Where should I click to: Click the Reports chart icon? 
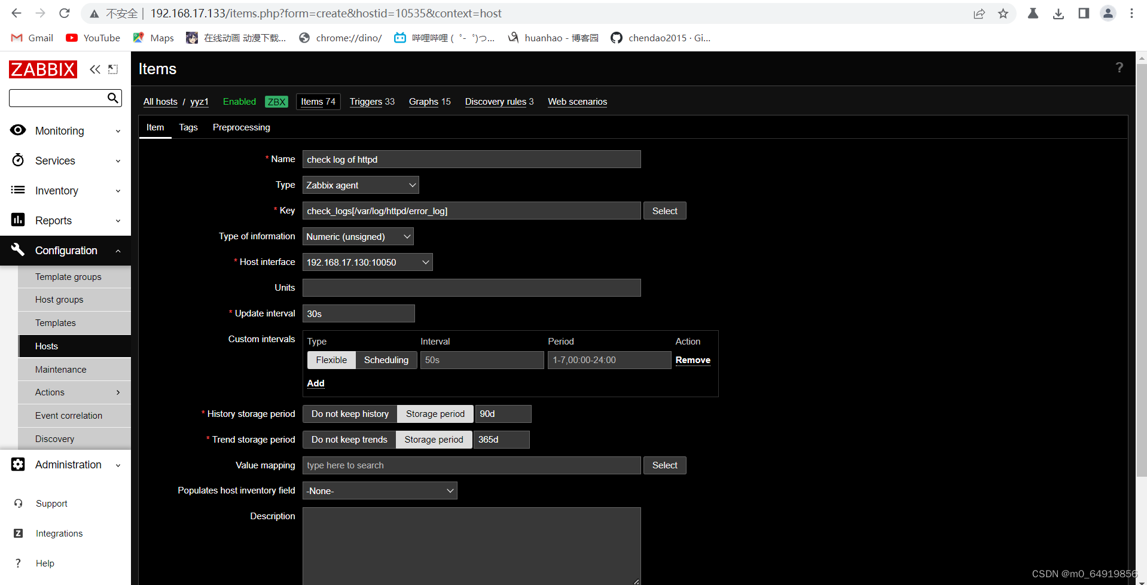pyautogui.click(x=18, y=220)
